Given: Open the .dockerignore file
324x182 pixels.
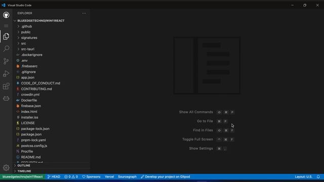Looking at the screenshot, I should point(51,55).
